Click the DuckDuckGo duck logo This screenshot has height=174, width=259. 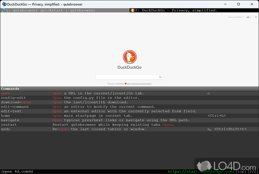click(x=130, y=57)
